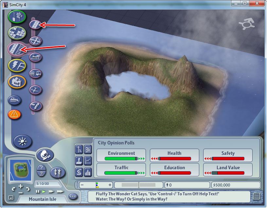Click the island minimap thumbnail
The width and height of the screenshot is (267, 208).
[x=21, y=170]
